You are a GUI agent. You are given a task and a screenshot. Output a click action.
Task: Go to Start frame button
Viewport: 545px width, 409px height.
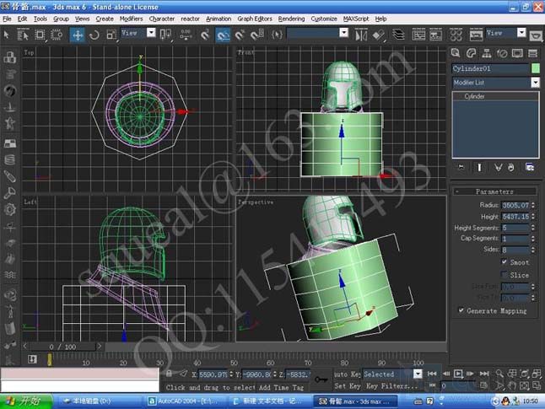click(x=432, y=374)
